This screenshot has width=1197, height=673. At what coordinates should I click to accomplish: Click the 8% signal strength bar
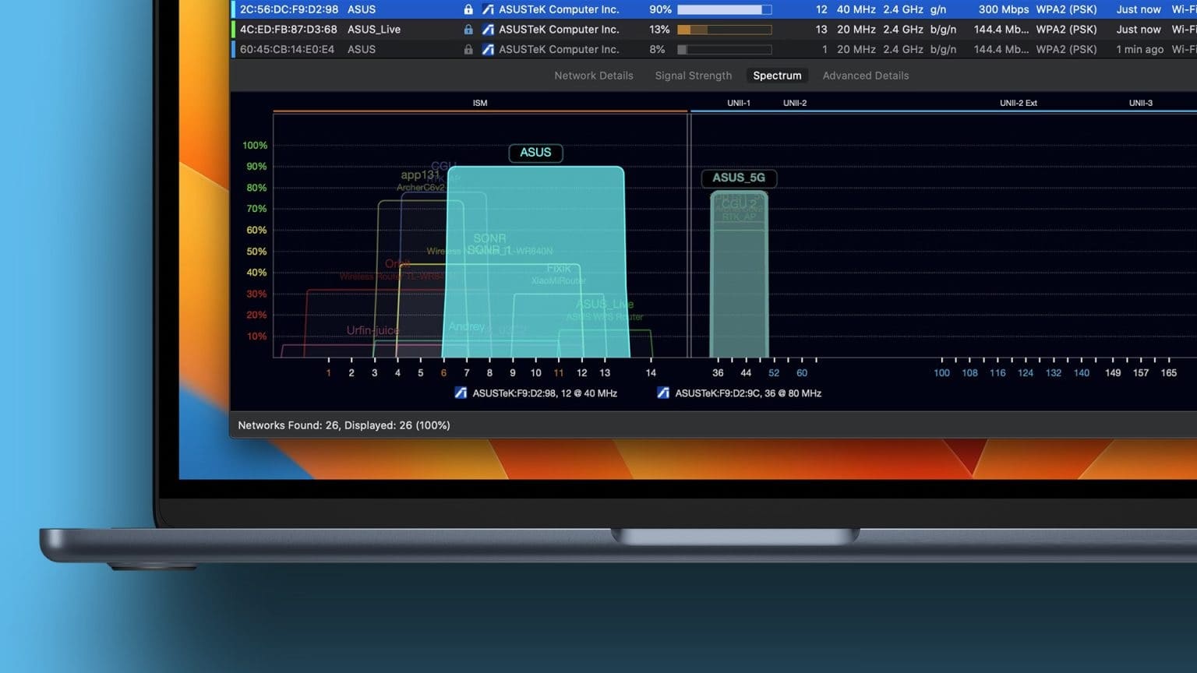[724, 49]
